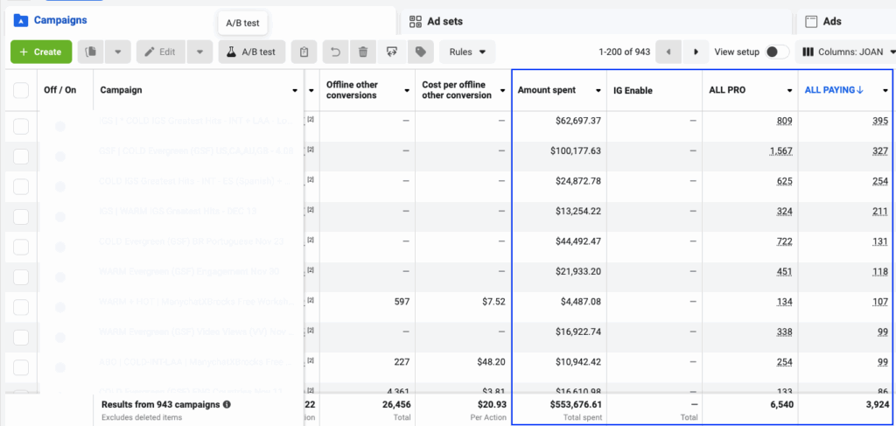Click the trash delete icon
The height and width of the screenshot is (426, 896).
point(363,52)
